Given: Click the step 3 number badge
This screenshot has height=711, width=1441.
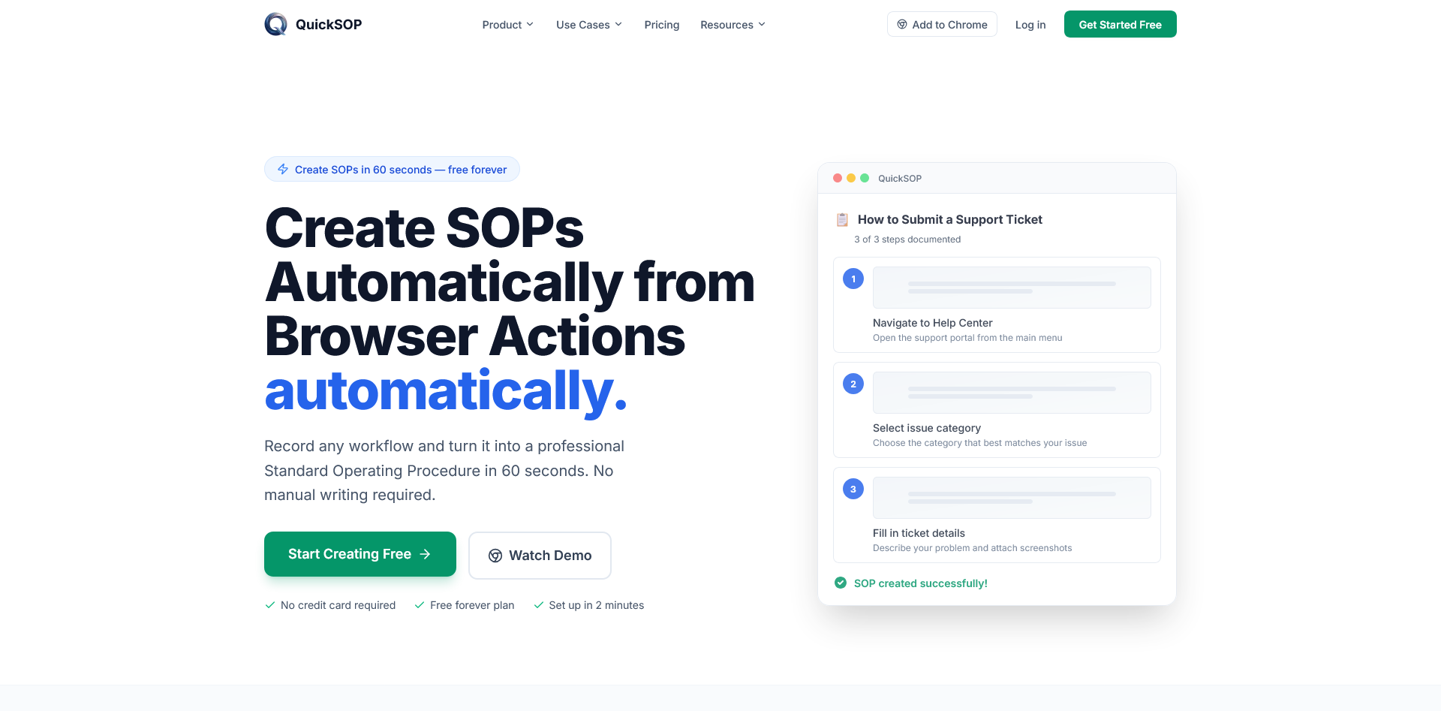Looking at the screenshot, I should [853, 489].
